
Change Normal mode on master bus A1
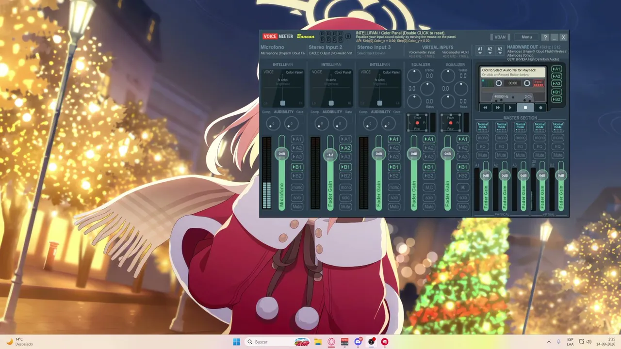click(x=483, y=126)
